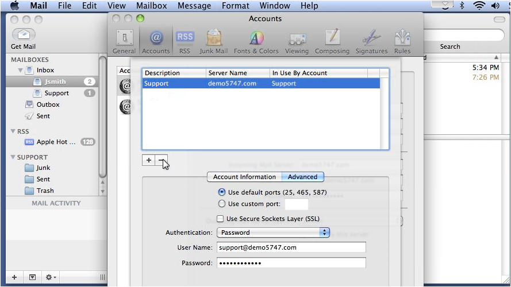This screenshot has height=287, width=511.
Task: Open the Help menu
Action: pos(309,6)
